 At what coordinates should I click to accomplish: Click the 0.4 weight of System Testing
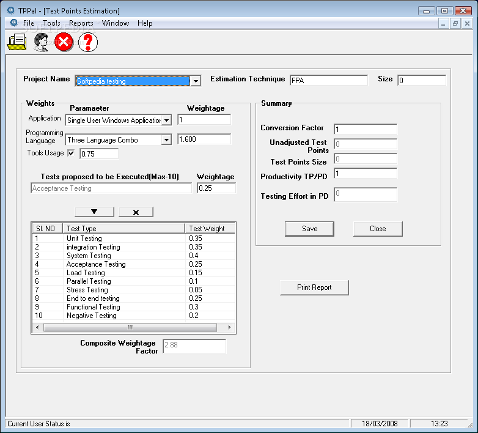[194, 256]
